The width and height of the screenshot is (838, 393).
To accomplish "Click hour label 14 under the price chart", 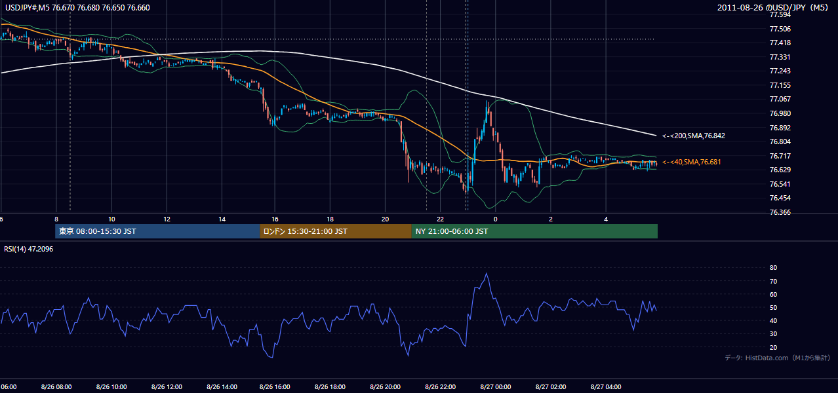I will coord(222,219).
